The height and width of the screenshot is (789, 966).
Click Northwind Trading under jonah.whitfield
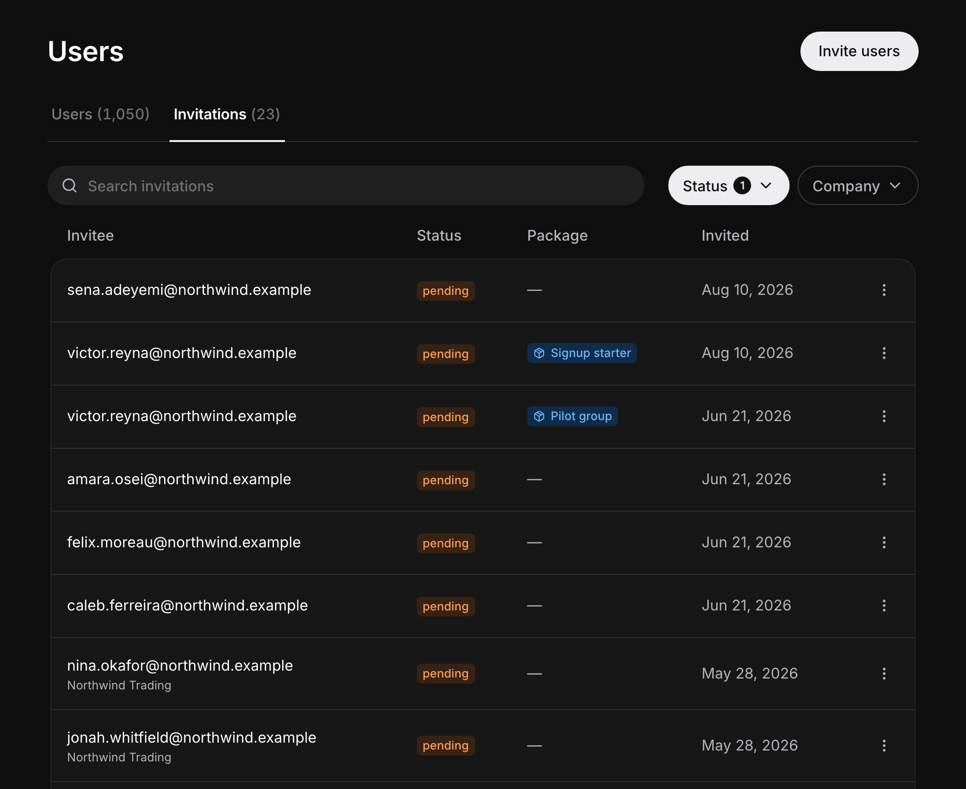coord(119,757)
